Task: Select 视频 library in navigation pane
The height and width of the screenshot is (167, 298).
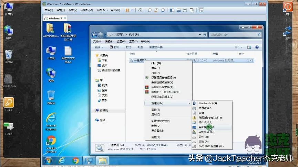Action: click(x=105, y=86)
